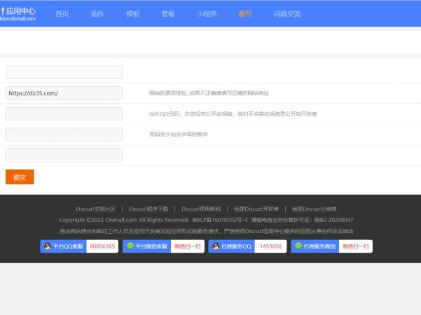Submit the form with the orange 提交 button
This screenshot has height=315, width=421.
tap(20, 177)
